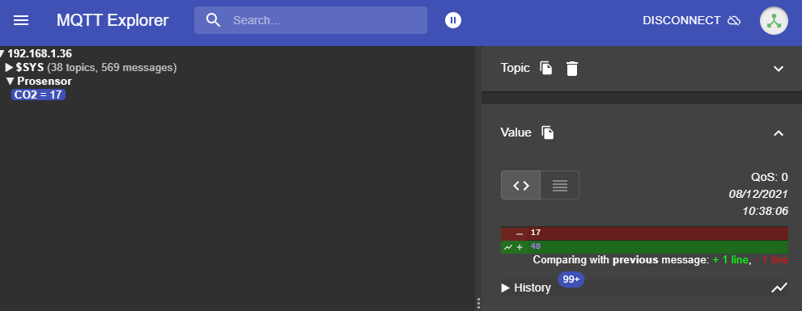Collapse the Prosensor tree node
This screenshot has height=311, width=802.
tap(11, 82)
